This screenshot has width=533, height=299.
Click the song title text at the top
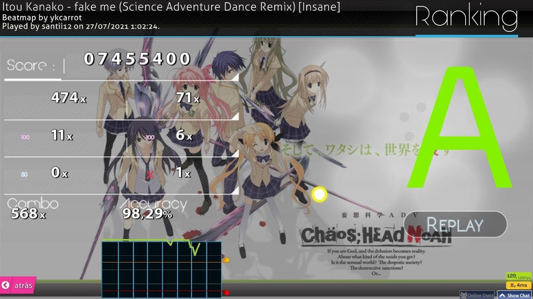[x=171, y=7]
